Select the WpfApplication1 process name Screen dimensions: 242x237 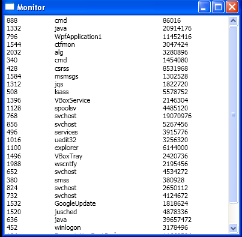(78, 37)
